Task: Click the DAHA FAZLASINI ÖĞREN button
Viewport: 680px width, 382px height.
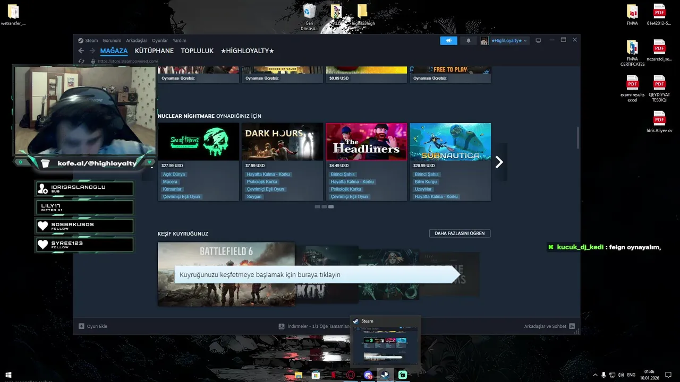Action: coord(460,233)
